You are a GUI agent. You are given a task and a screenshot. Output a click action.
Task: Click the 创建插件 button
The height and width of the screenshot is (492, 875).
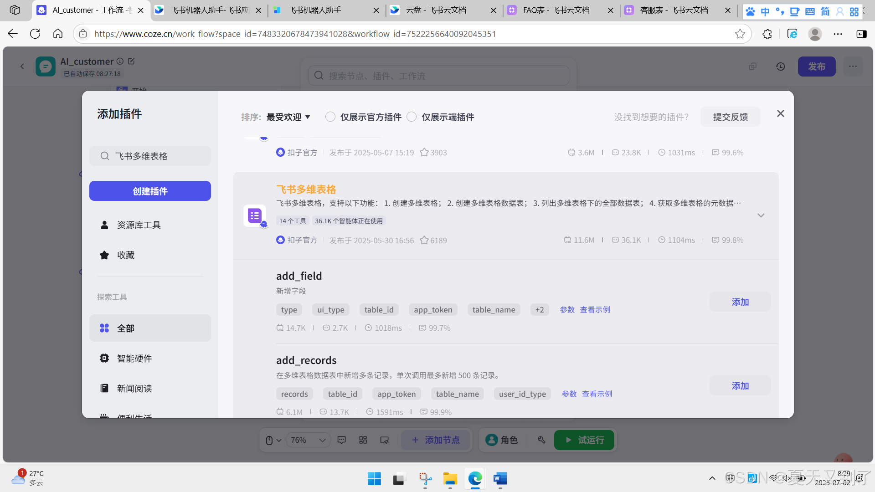pyautogui.click(x=150, y=191)
